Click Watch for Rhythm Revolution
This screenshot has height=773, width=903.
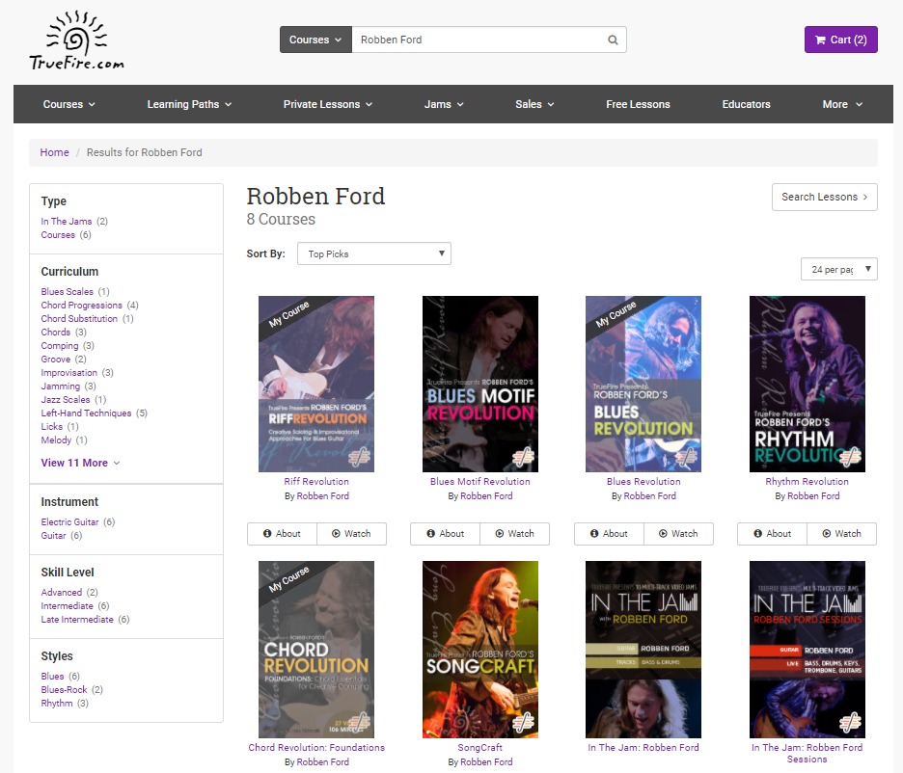842,534
